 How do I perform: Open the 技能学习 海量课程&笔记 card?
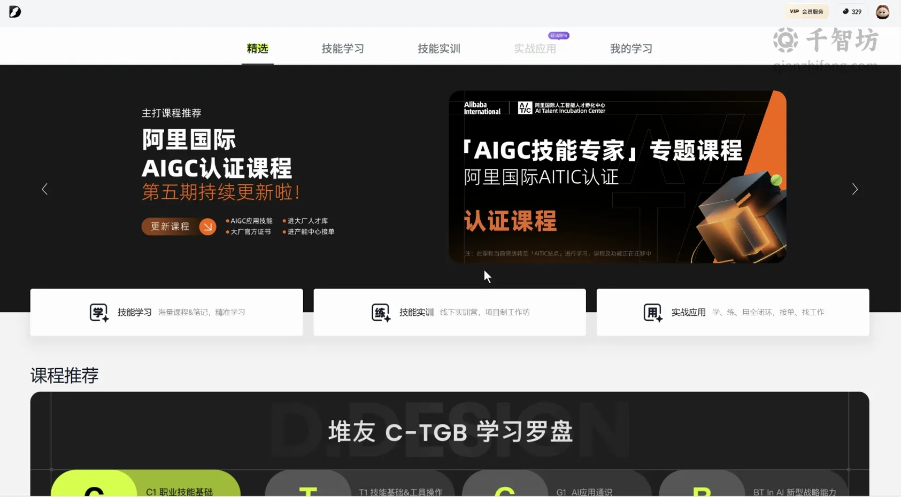click(166, 313)
